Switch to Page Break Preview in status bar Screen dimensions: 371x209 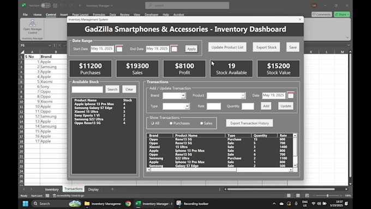[307, 195]
